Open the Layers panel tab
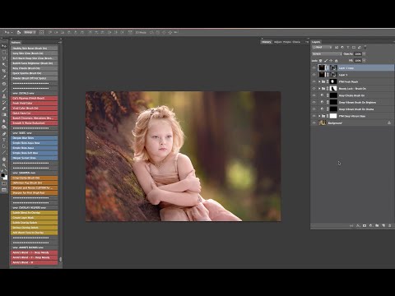 [316, 42]
